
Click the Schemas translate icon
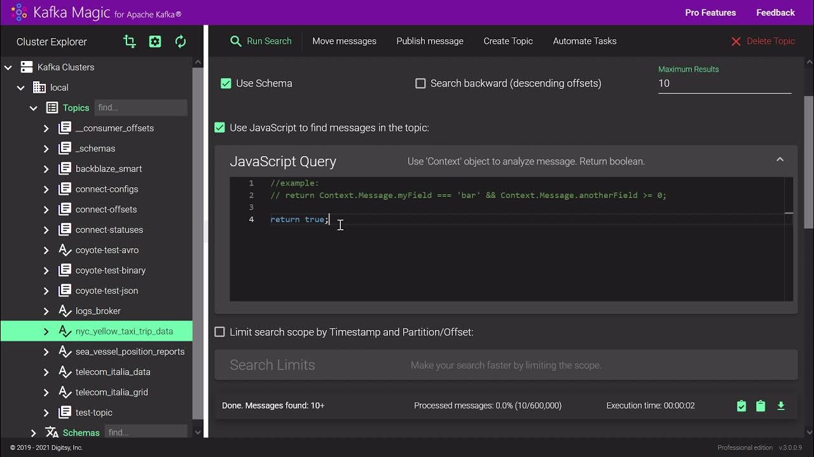[x=52, y=433]
